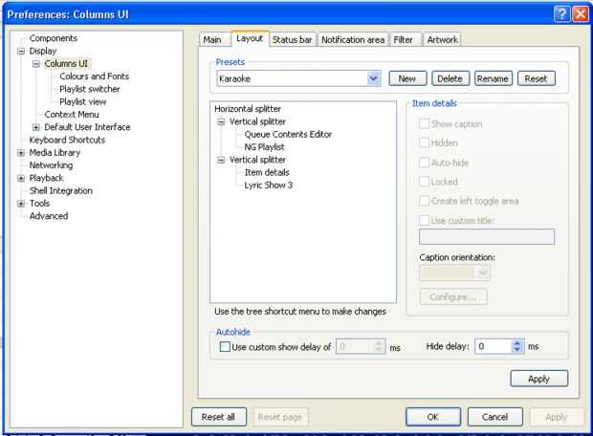The height and width of the screenshot is (436, 593).
Task: Click the Reset preset button
Action: coord(536,78)
